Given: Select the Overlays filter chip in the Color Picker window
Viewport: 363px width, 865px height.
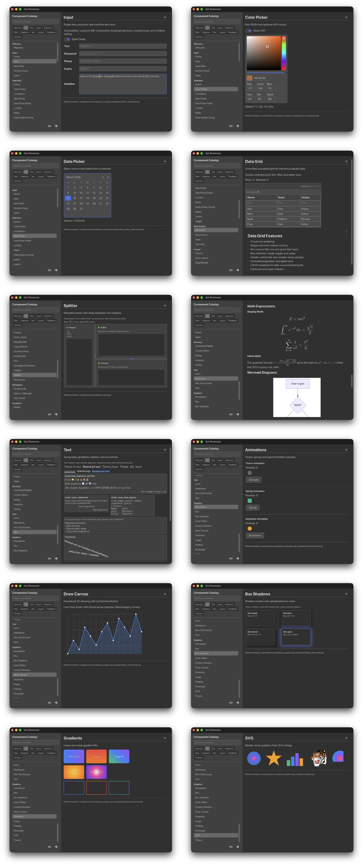Looking at the screenshot, I should [199, 37].
